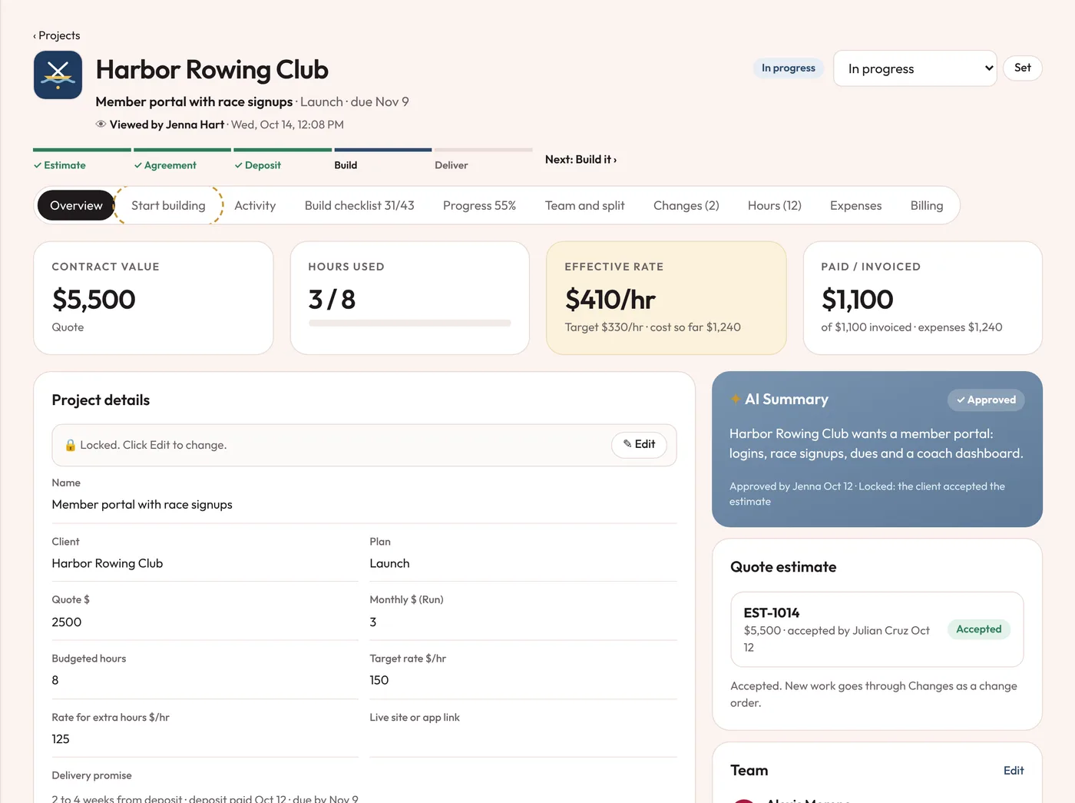Image resolution: width=1075 pixels, height=803 pixels.
Task: Click the Approved badge in AI Summary
Action: [x=986, y=400]
